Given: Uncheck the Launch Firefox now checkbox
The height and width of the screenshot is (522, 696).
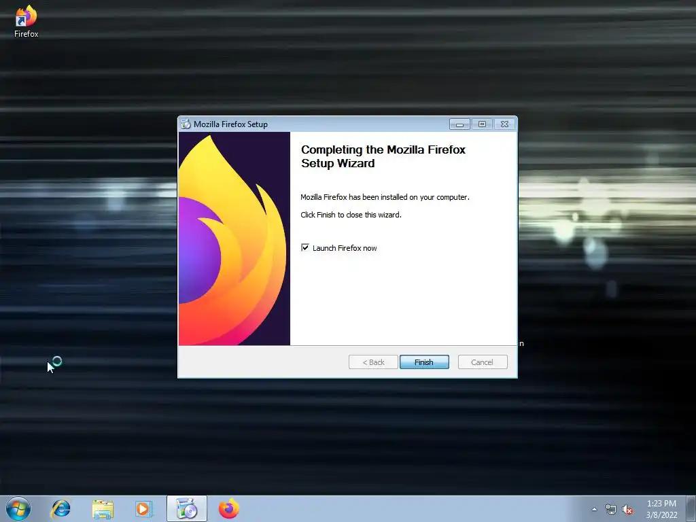Looking at the screenshot, I should [305, 247].
